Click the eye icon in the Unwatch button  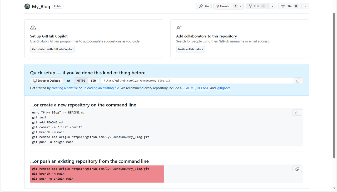(x=217, y=6)
